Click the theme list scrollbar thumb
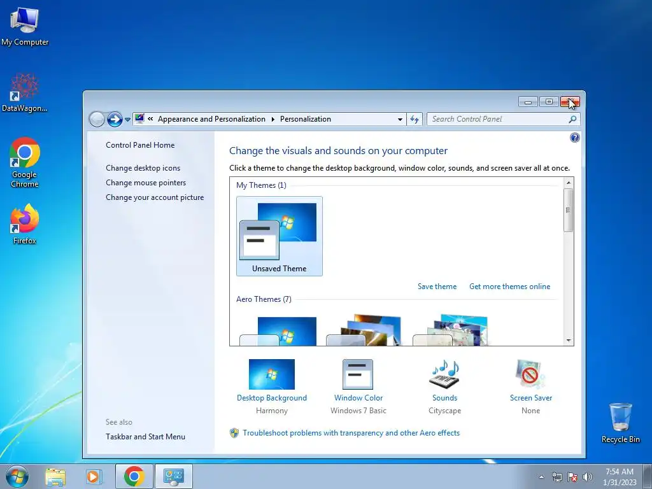 [x=569, y=210]
